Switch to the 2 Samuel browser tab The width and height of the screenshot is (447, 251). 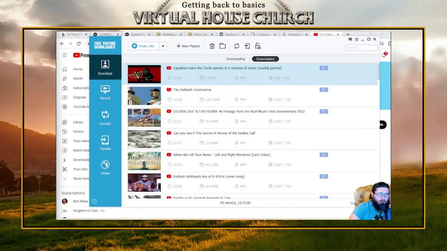[264, 35]
